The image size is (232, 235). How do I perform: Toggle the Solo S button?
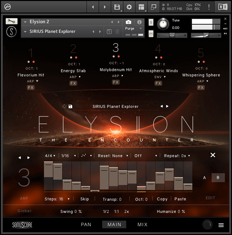coord(151,22)
